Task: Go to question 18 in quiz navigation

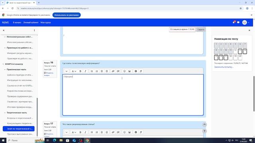Action: [230, 57]
